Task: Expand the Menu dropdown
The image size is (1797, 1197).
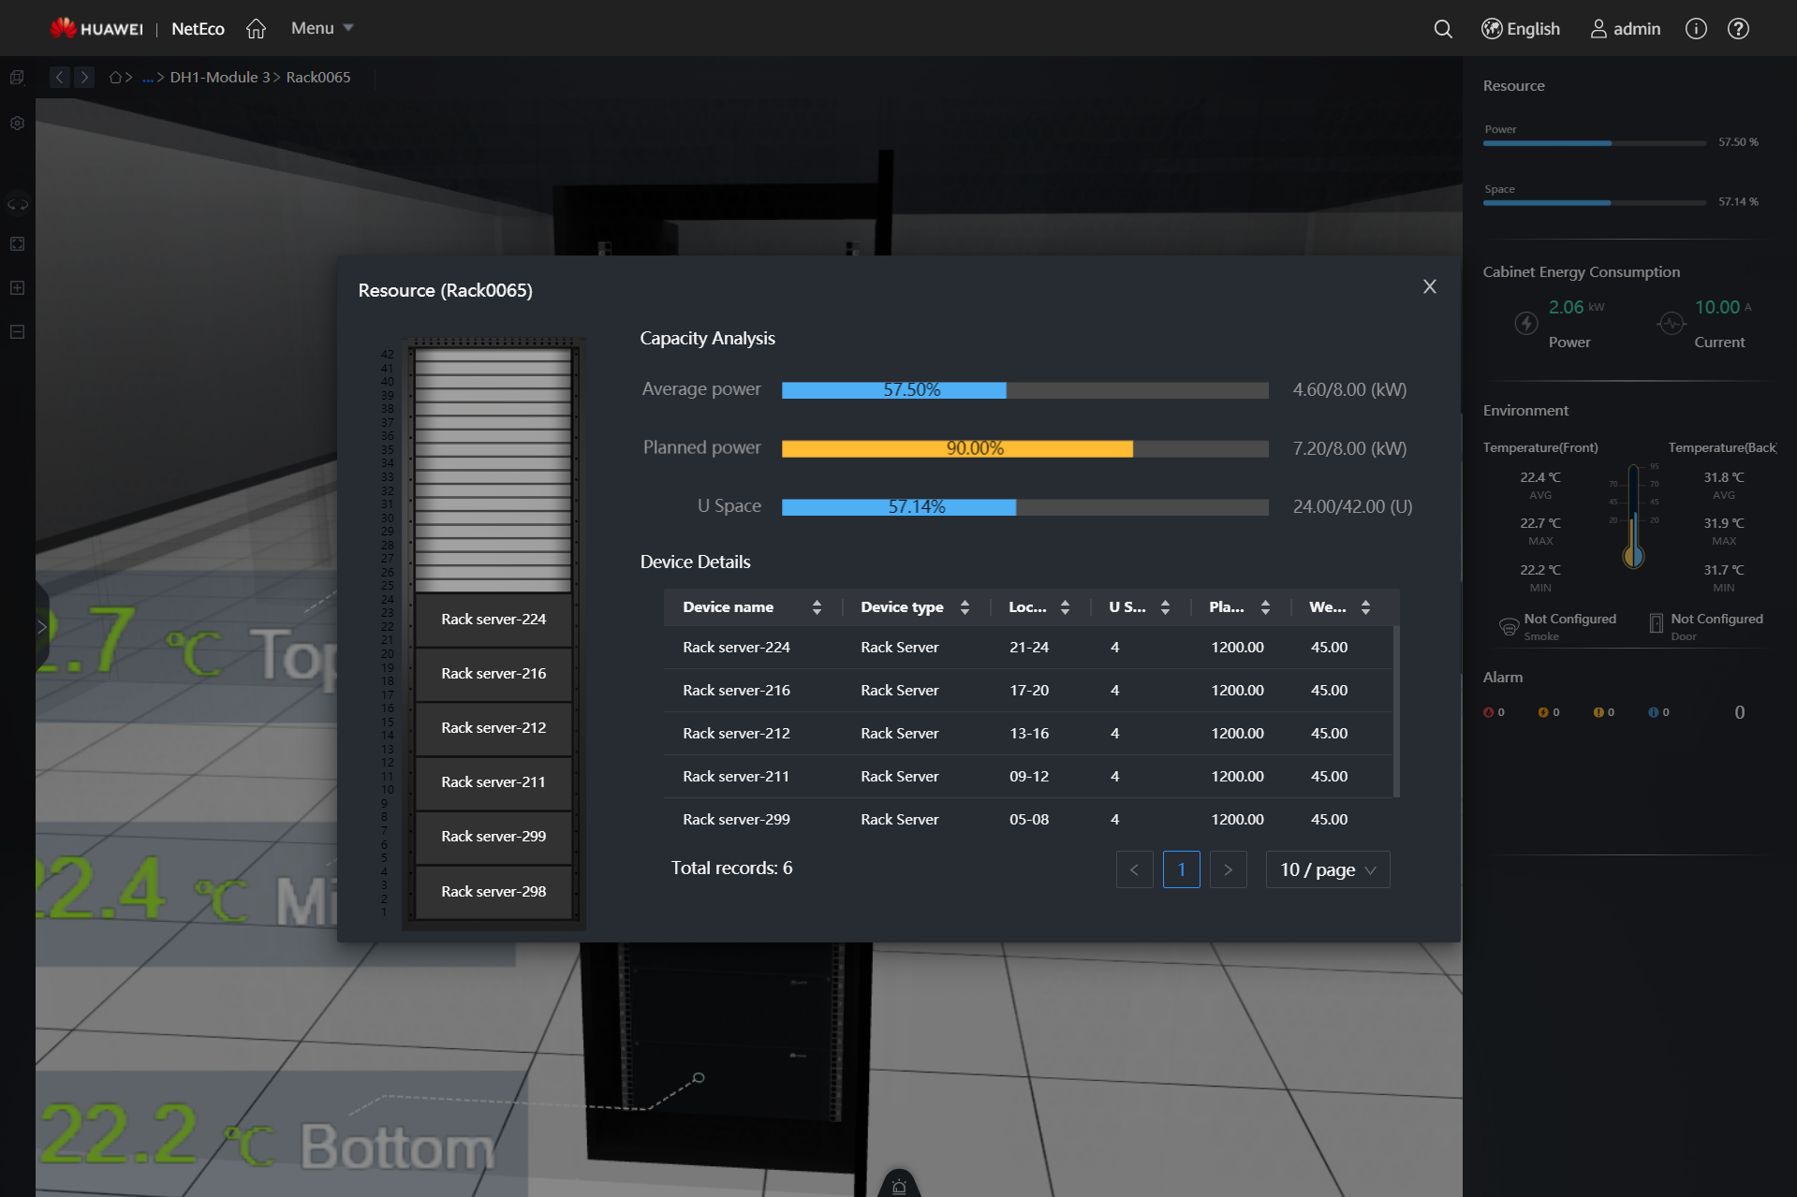Action: pyautogui.click(x=321, y=28)
